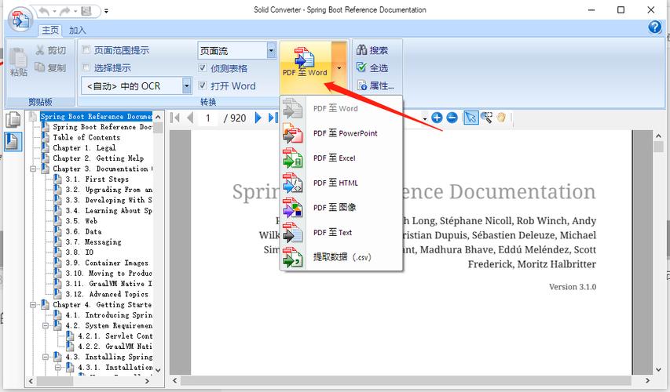670x392 pixels.
Task: Click bookmarks panel scroll down arrow
Action: click(x=158, y=370)
